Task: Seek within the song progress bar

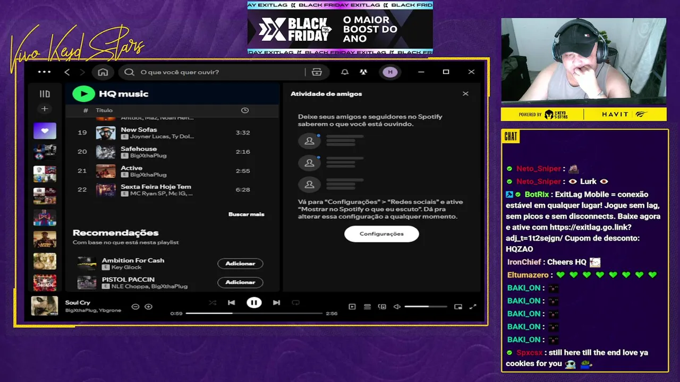Action: click(x=254, y=314)
